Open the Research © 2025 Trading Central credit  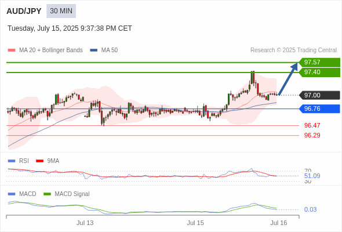293,50
